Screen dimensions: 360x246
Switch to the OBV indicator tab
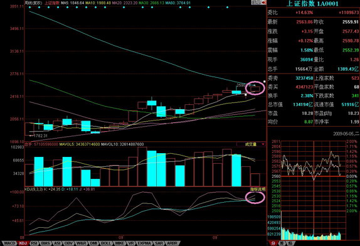click(68, 243)
